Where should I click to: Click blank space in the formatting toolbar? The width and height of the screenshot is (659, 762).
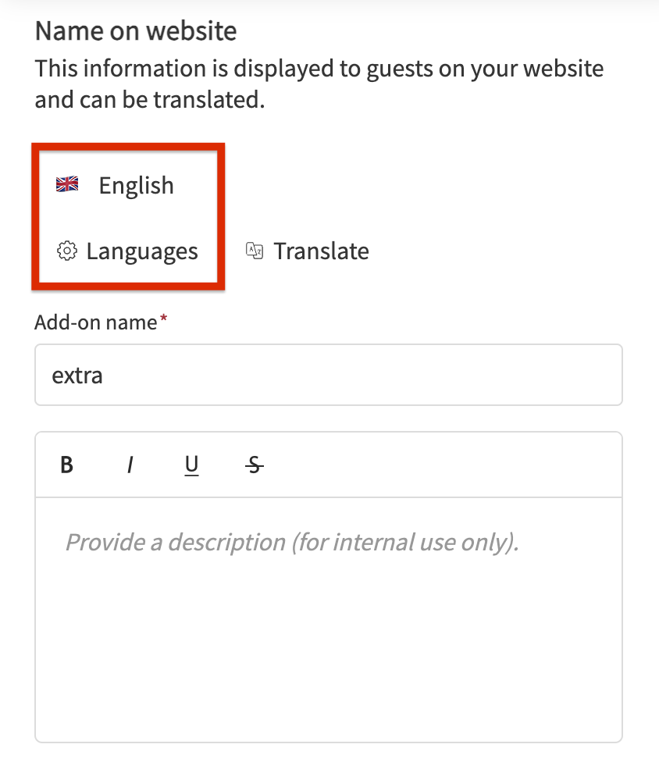pyautogui.click(x=445, y=465)
